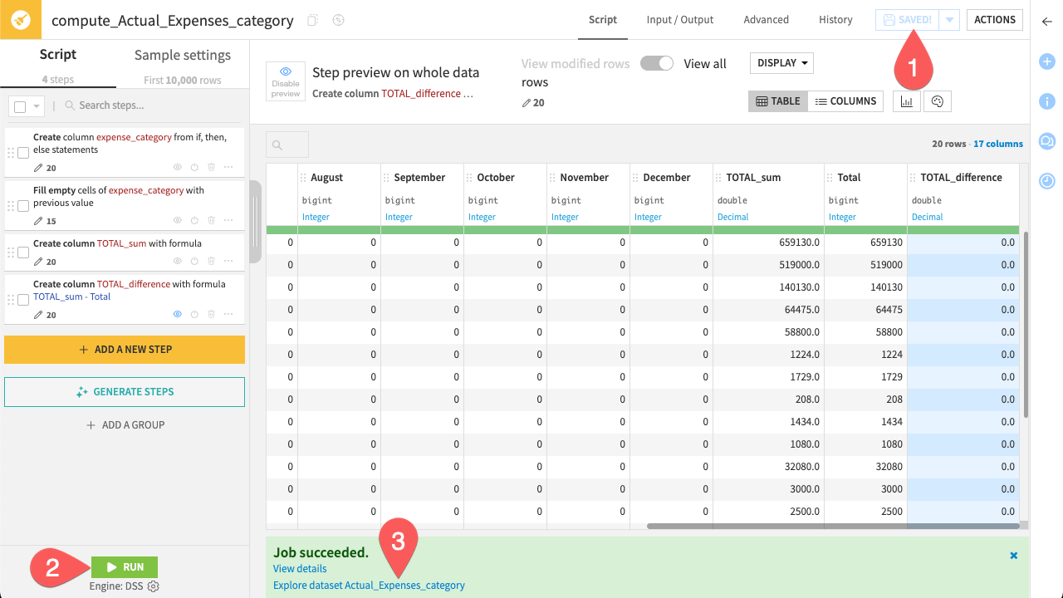Screen dimensions: 1063x598
Task: Open the DSS engine settings gear
Action: click(x=152, y=586)
